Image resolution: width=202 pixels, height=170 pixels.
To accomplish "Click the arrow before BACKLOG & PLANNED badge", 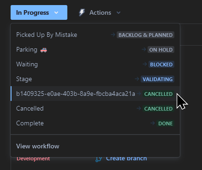I will 113,35.
